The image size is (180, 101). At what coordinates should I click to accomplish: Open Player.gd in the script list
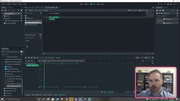point(30,18)
